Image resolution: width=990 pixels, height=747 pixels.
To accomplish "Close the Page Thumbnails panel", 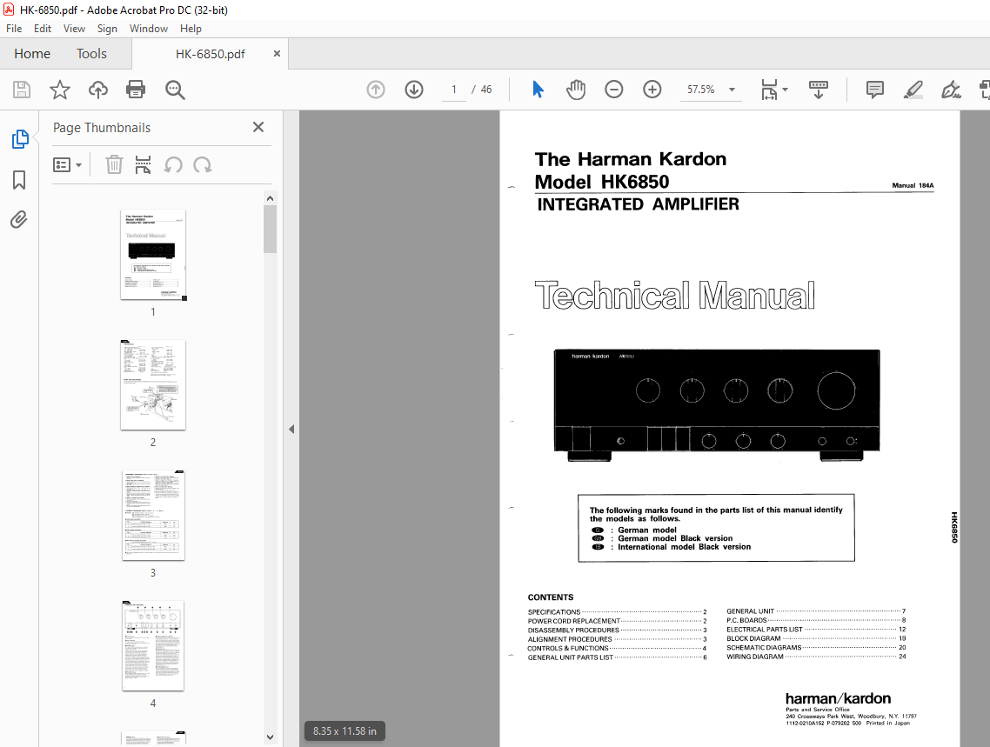I will (258, 128).
